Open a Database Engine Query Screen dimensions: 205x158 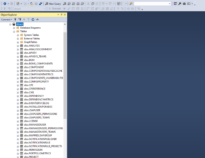pos(65,4)
